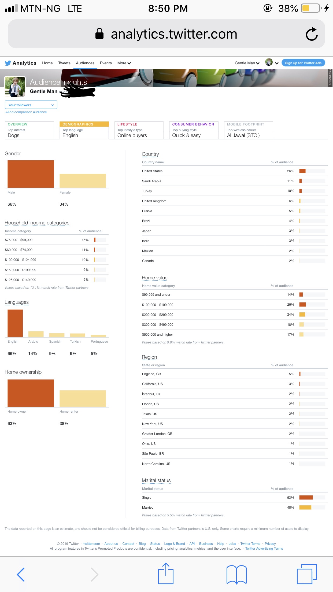Open the Safari tabs switcher icon
Viewport: 333px width, 592px height.
click(307, 574)
